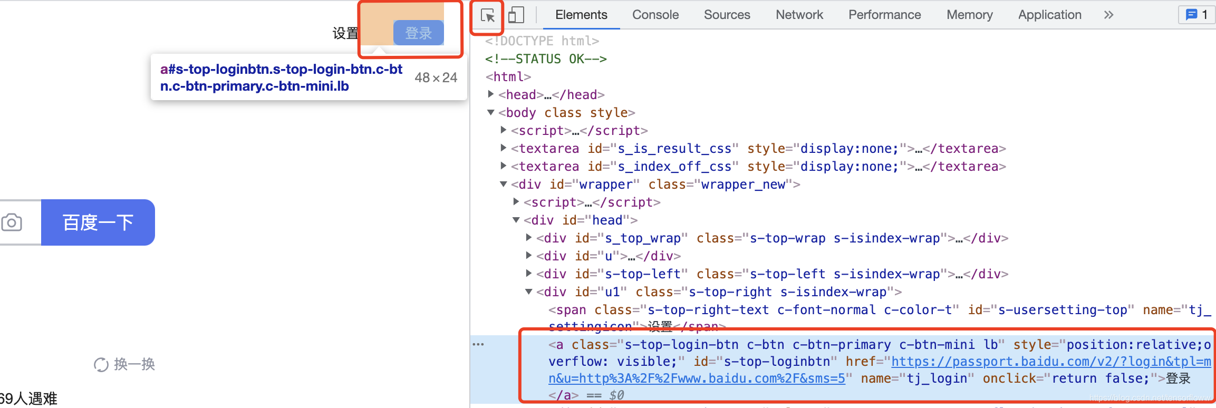Viewport: 1216px width, 408px height.
Task: Show more DevTools tabs chevron
Action: 1108,15
